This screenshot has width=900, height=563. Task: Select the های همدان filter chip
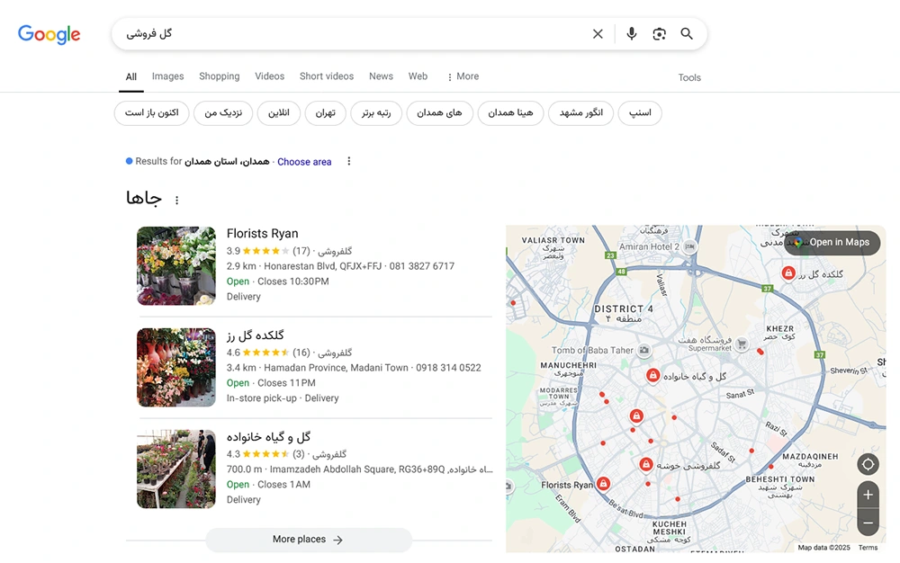point(440,113)
